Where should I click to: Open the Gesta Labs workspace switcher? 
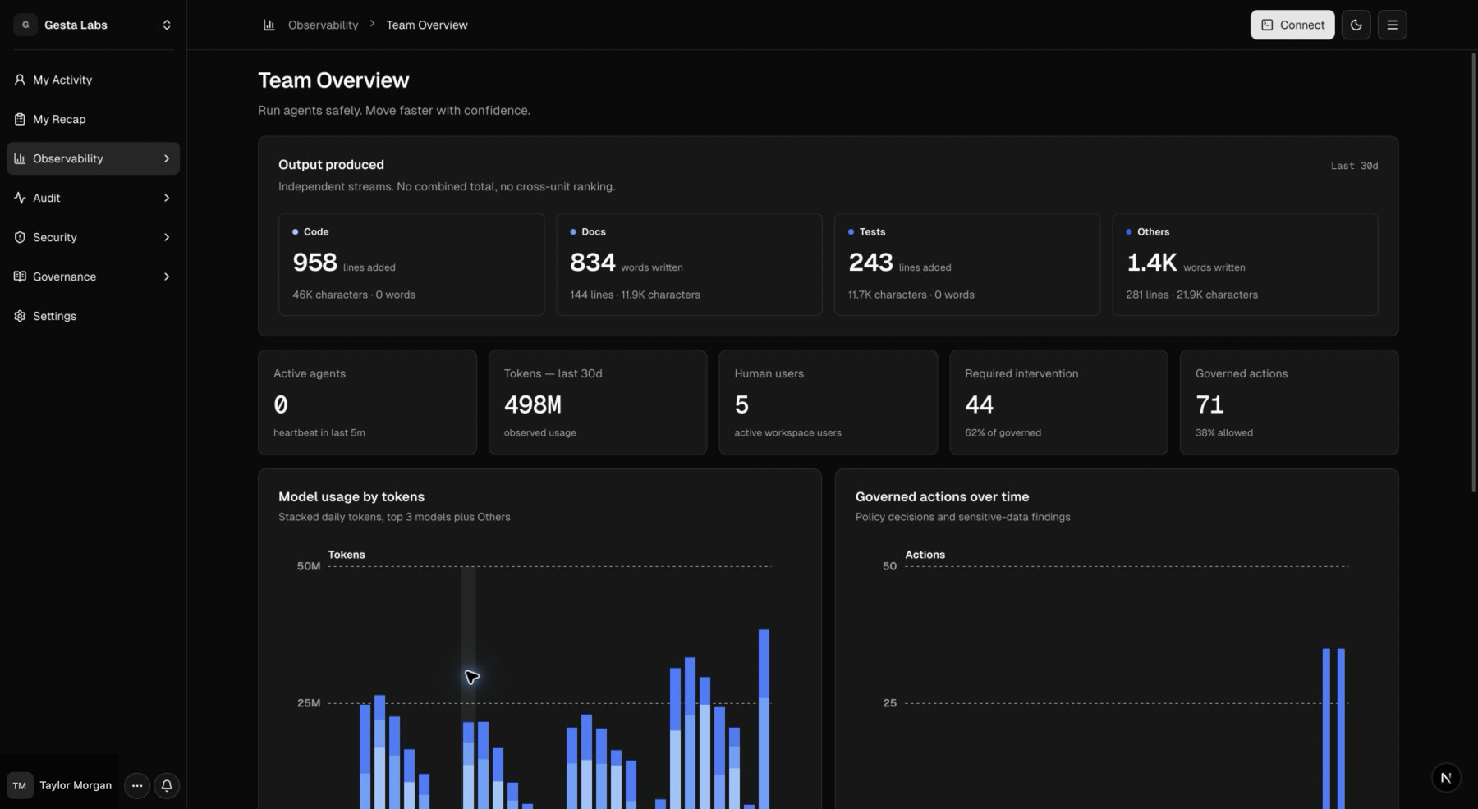94,25
